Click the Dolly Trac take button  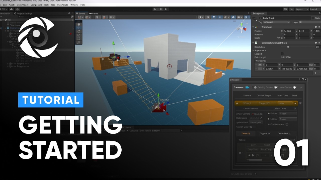coord(253,149)
